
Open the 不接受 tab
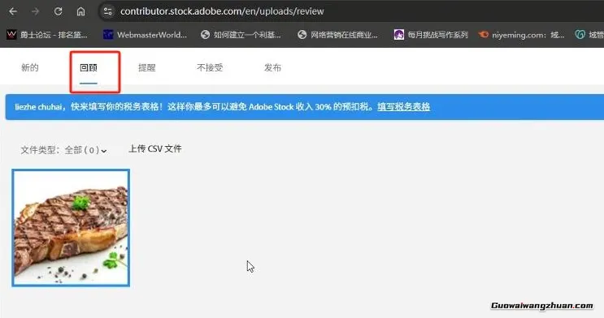click(x=210, y=67)
